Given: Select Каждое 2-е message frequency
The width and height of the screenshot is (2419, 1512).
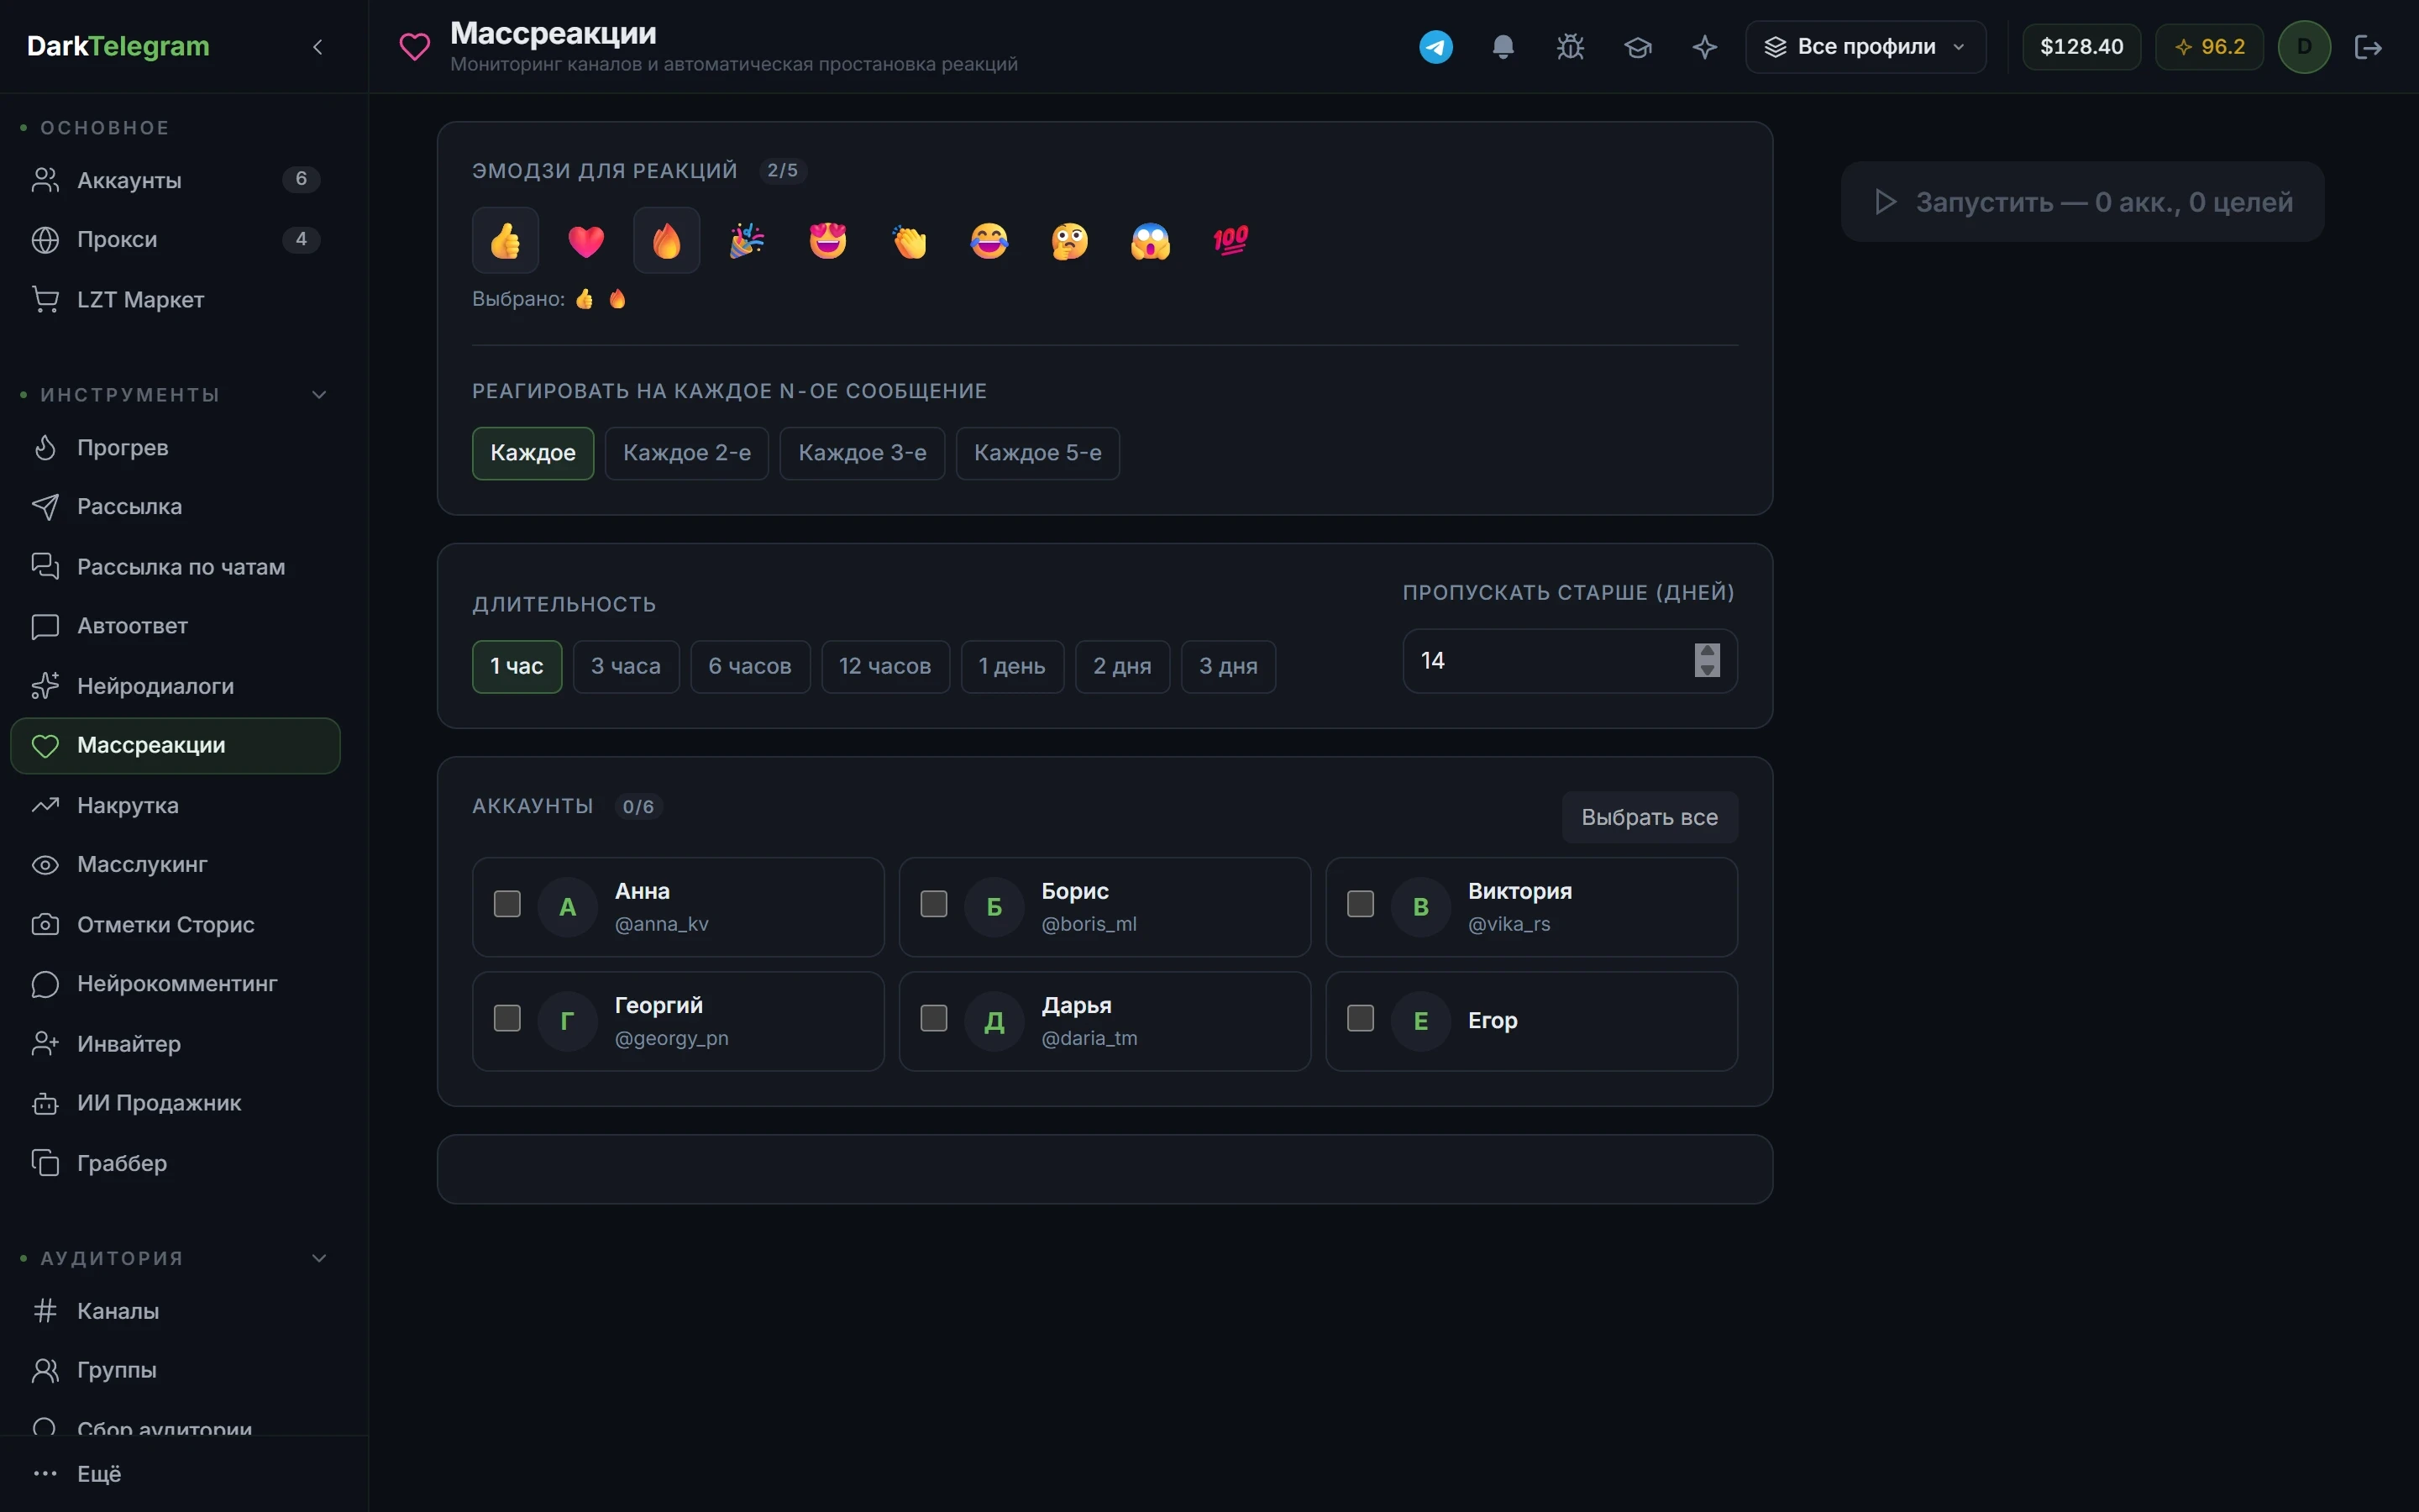Looking at the screenshot, I should coord(687,453).
